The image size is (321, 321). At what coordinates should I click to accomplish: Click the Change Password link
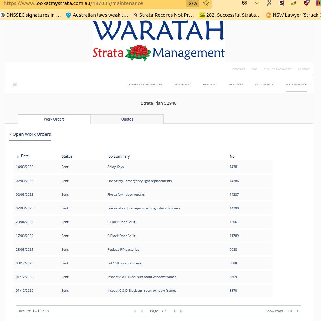click(x=277, y=69)
